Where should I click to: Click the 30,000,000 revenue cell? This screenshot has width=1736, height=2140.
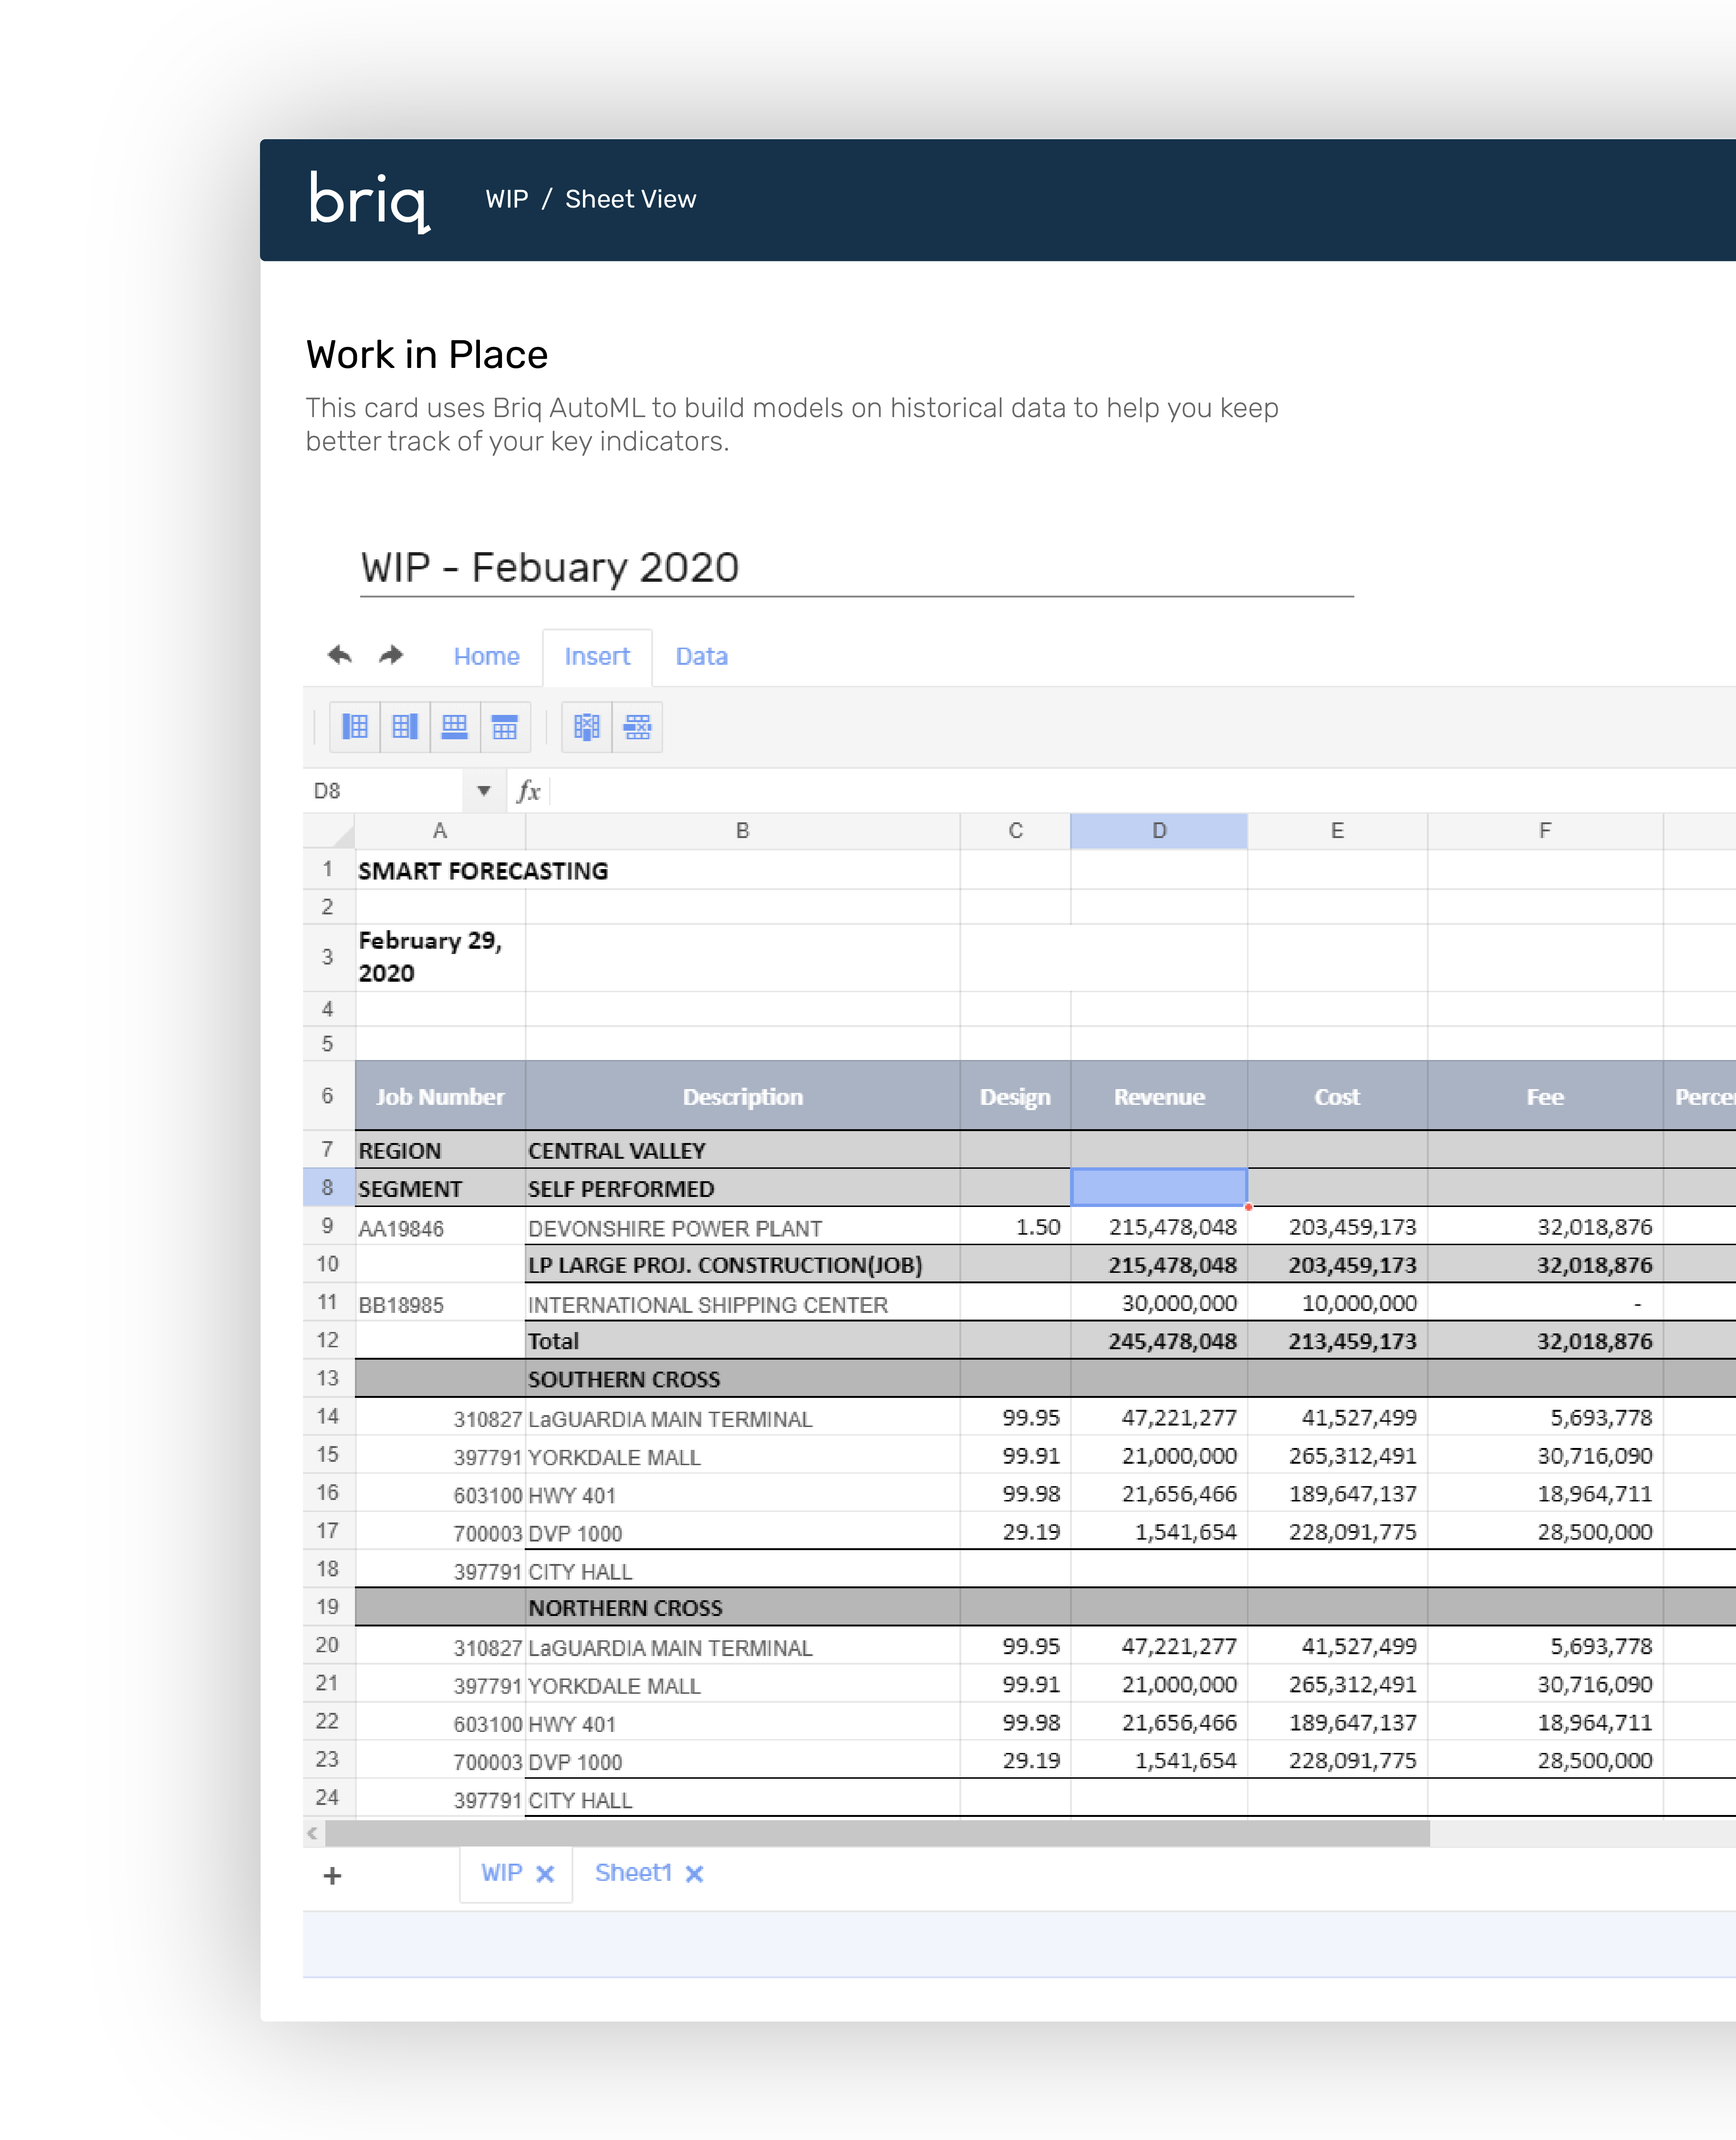(x=1159, y=1303)
